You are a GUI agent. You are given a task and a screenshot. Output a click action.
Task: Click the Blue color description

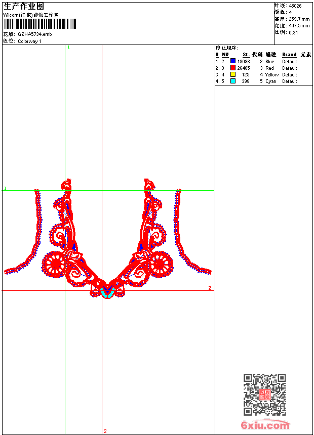point(270,62)
